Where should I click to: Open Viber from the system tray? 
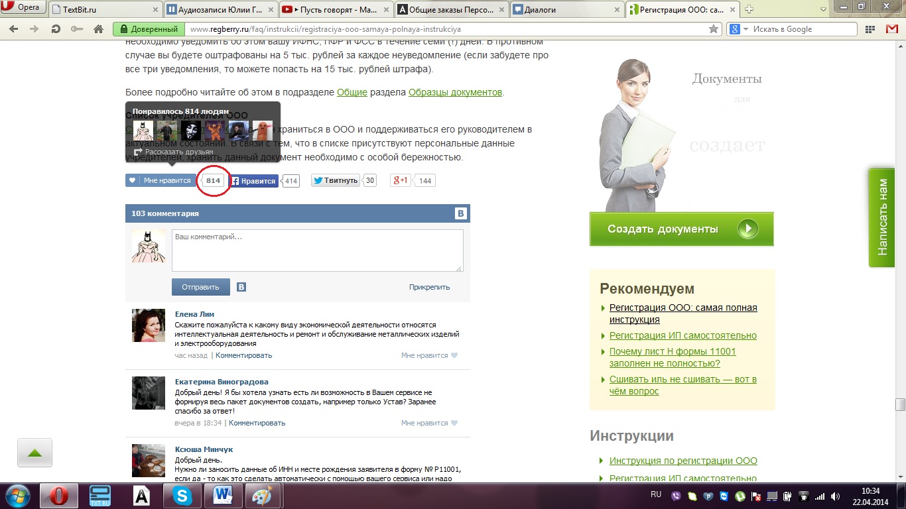click(x=677, y=496)
